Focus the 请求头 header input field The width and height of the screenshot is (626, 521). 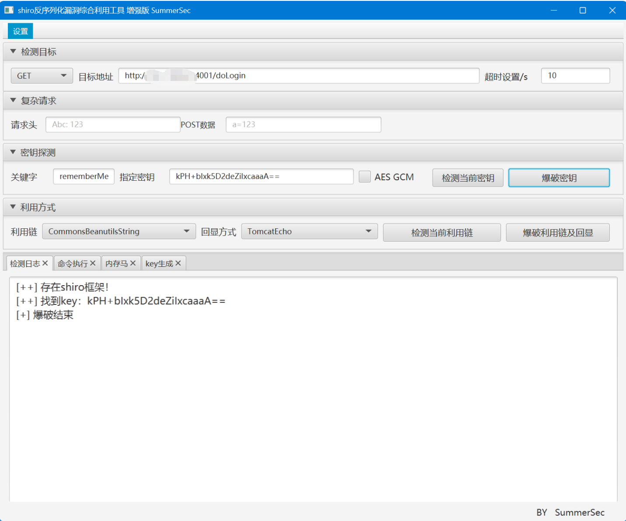(x=113, y=125)
